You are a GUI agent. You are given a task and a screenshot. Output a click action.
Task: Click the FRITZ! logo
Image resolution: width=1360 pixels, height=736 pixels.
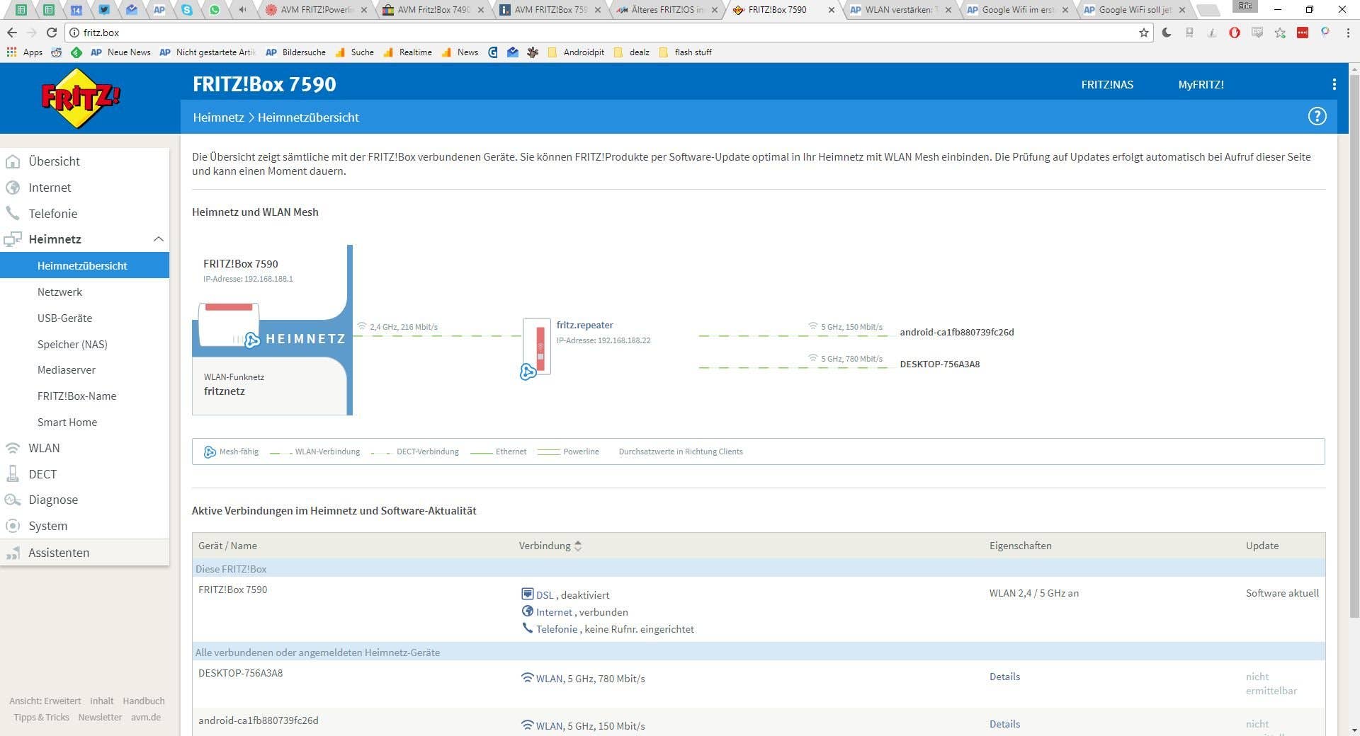(81, 98)
